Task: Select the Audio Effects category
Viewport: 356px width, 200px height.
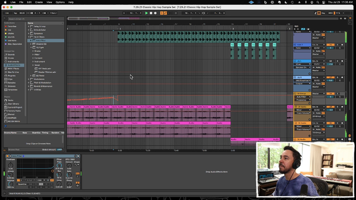Action: (x=14, y=65)
